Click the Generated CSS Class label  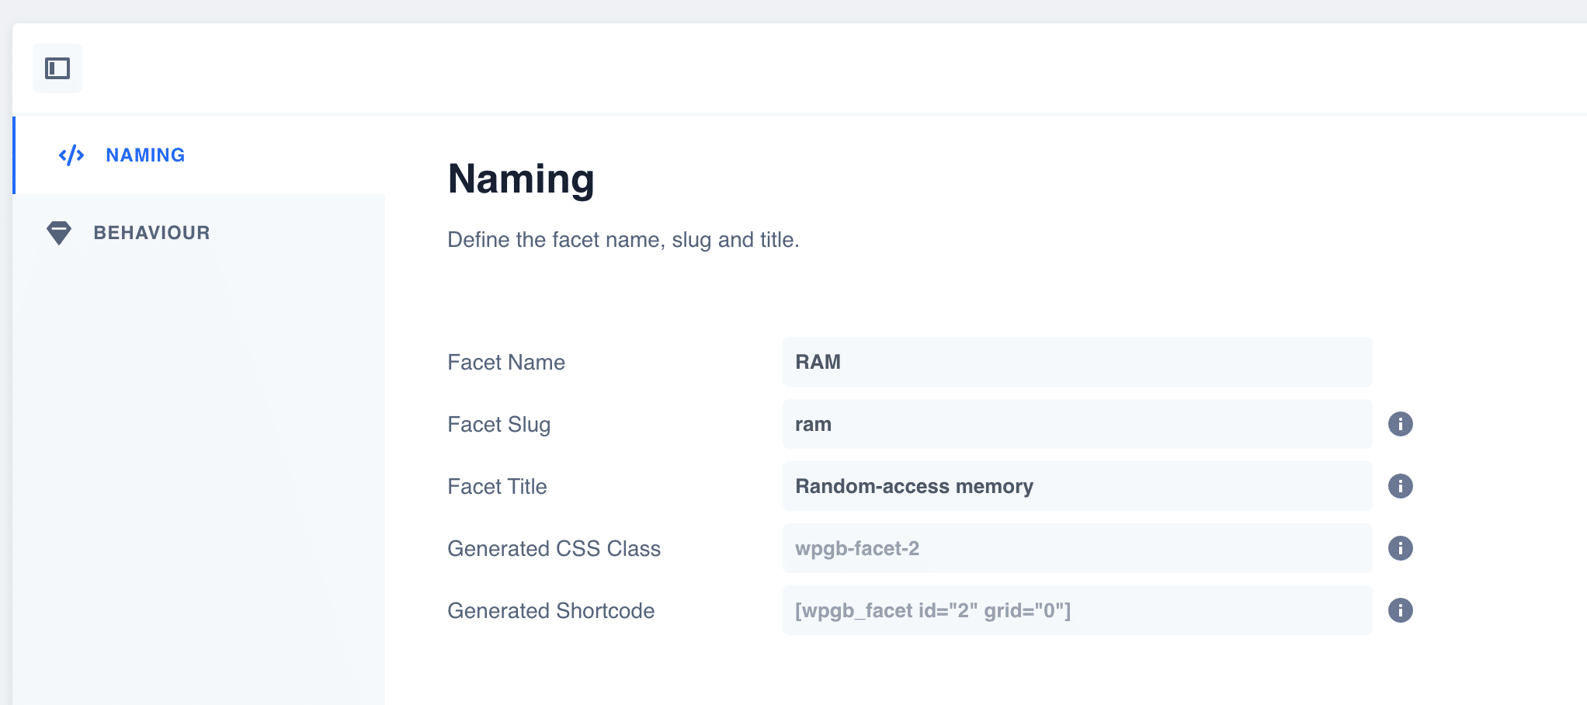(x=554, y=549)
